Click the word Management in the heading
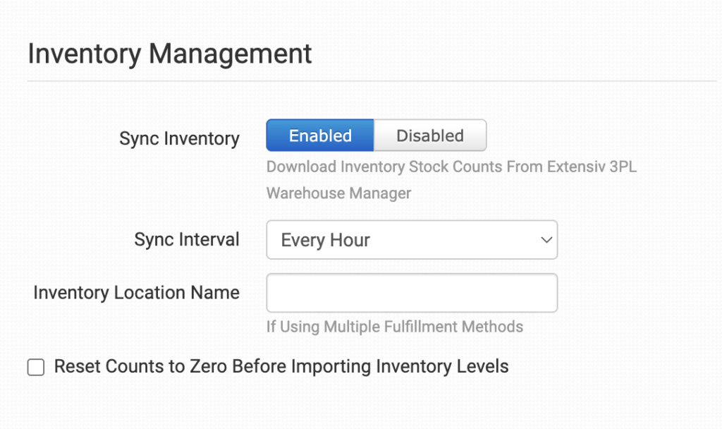This screenshot has height=429, width=722. click(231, 54)
